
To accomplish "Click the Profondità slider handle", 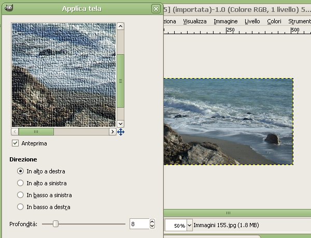I will 55,224.
